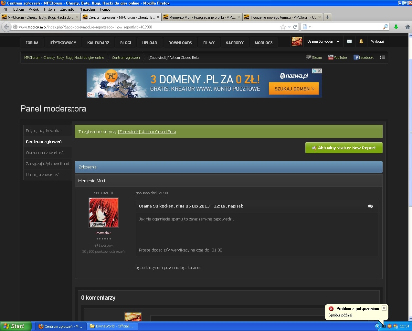Click SZUKAJ DOMEN button on the banner
Viewport: 412px width, 331px height.
294,89
